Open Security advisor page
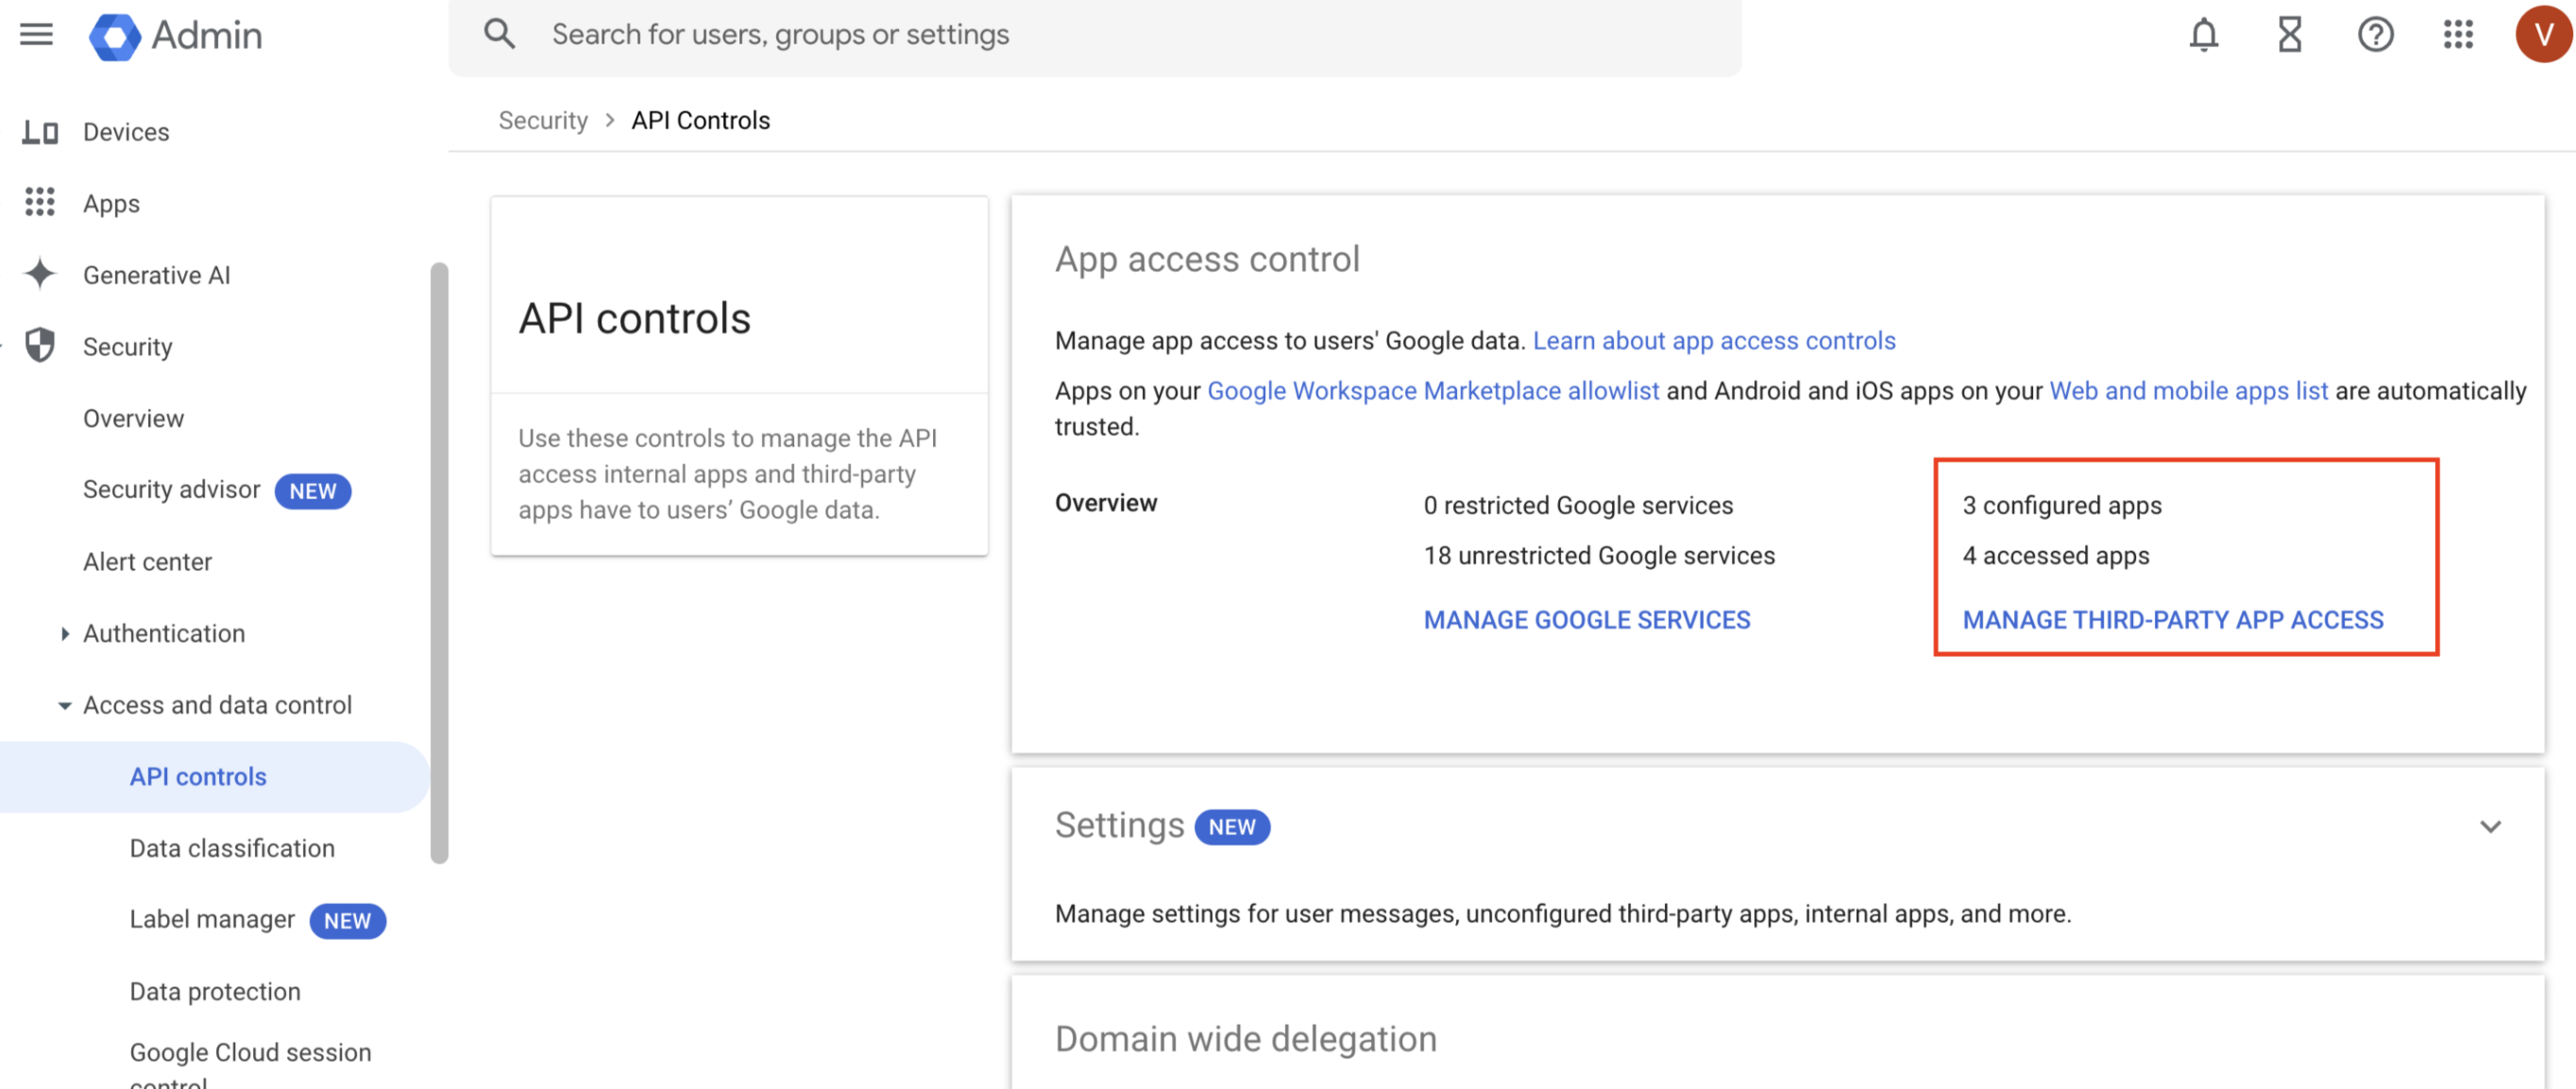The image size is (2576, 1089). [x=171, y=490]
